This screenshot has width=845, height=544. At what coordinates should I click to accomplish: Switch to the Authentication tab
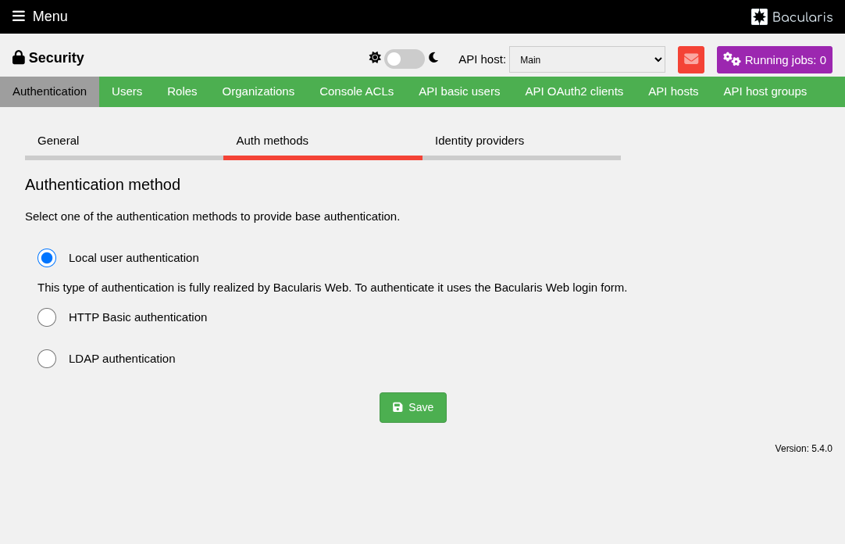49,91
